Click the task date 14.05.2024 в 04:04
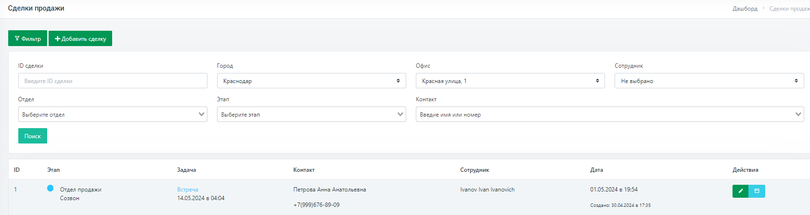This screenshot has width=810, height=215. click(x=201, y=198)
